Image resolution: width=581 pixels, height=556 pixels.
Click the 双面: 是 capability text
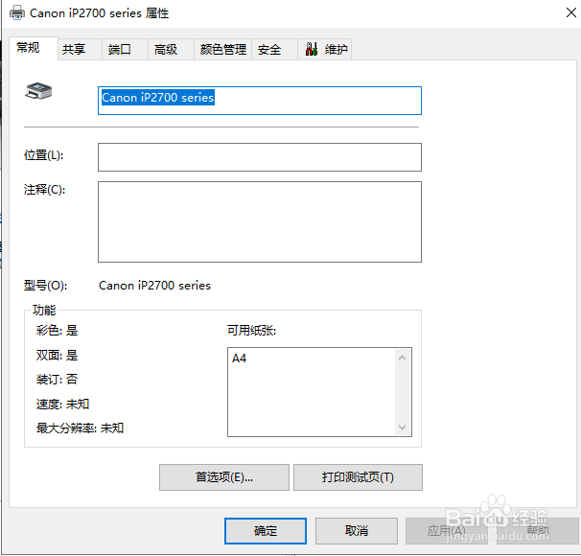pyautogui.click(x=58, y=356)
